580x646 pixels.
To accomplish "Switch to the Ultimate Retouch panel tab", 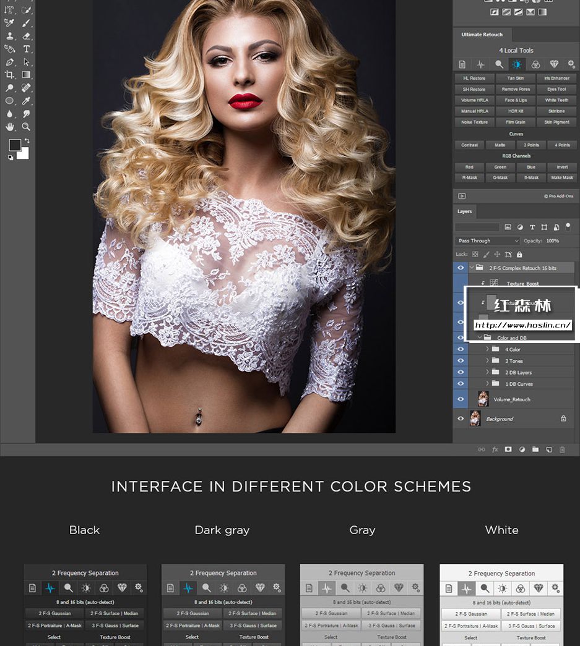I will [x=482, y=35].
